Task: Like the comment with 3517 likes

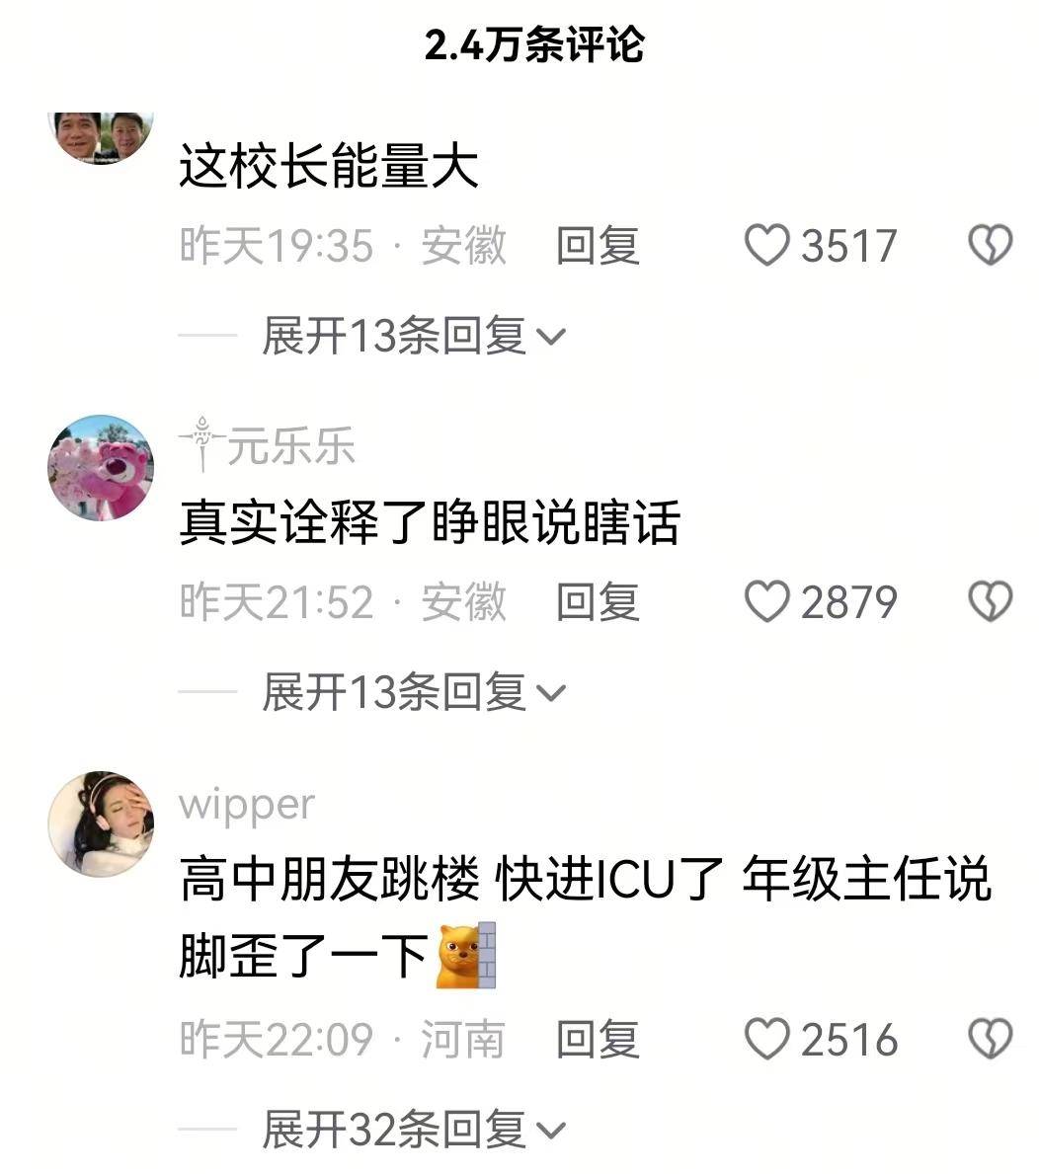Action: [x=766, y=245]
